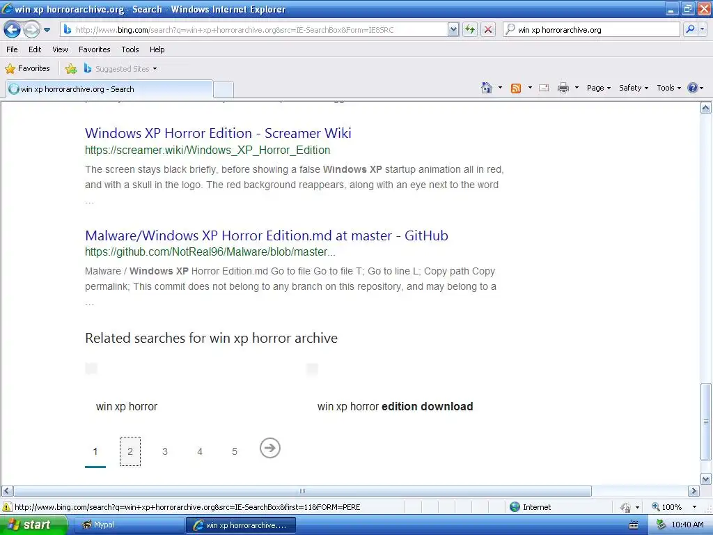This screenshot has width=713, height=535.
Task: Click the Internet Explorer taskbar button
Action: [240, 525]
